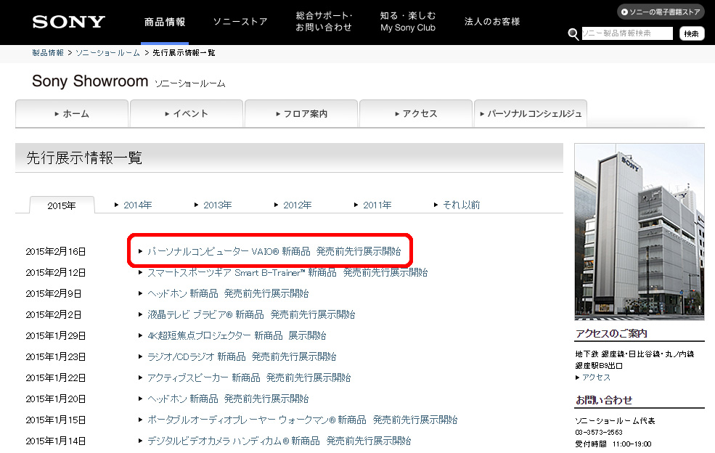Click the 2015年1月14日 date text
Viewport: 715px width, 453px height.
56,441
